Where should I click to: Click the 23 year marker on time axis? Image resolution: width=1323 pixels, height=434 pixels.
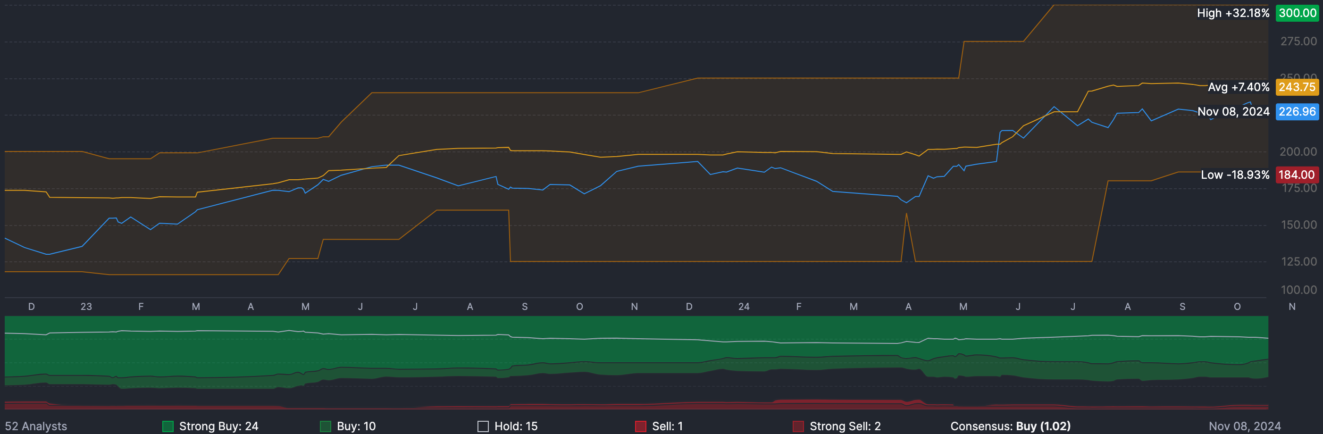pyautogui.click(x=86, y=307)
